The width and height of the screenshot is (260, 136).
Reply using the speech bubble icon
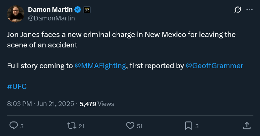click(x=14, y=126)
